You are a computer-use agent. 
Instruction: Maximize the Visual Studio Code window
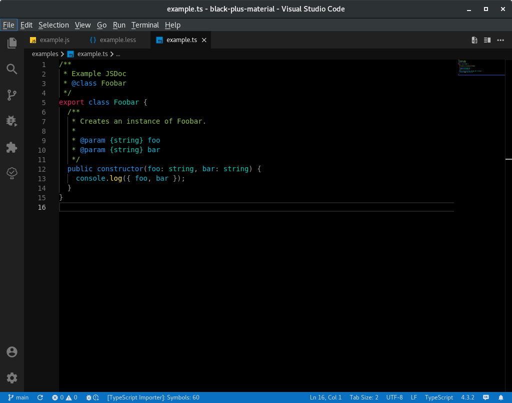[x=486, y=9]
